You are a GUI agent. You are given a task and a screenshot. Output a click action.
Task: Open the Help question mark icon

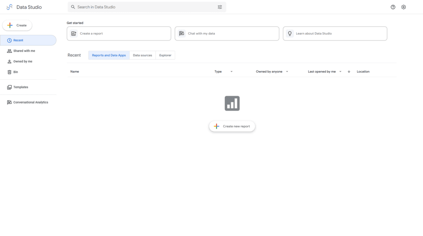393,7
